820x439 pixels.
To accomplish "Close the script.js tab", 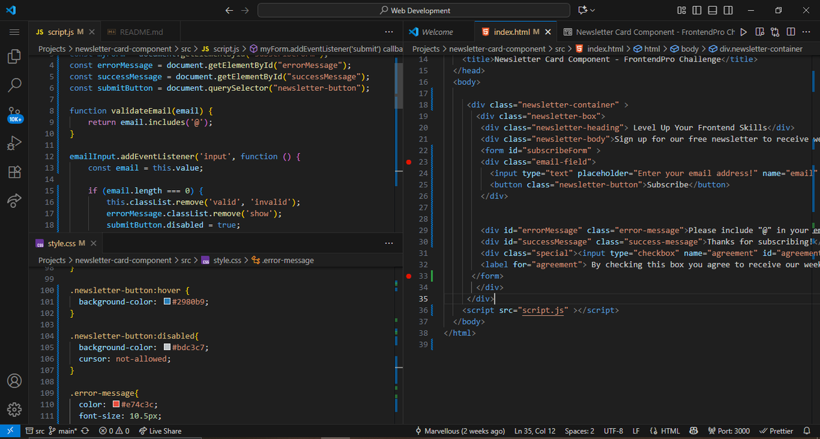I will click(x=92, y=32).
